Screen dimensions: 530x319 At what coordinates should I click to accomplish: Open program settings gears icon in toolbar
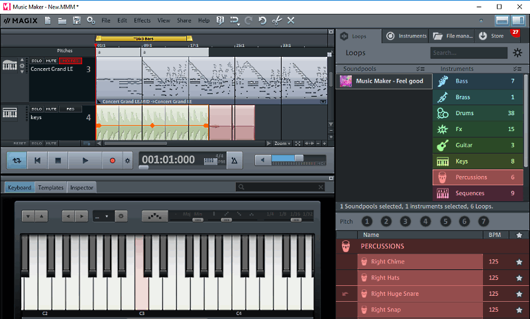pyautogui.click(x=91, y=21)
